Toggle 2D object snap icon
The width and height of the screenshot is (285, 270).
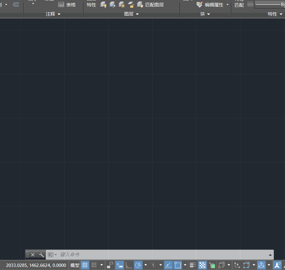pyautogui.click(x=178, y=265)
